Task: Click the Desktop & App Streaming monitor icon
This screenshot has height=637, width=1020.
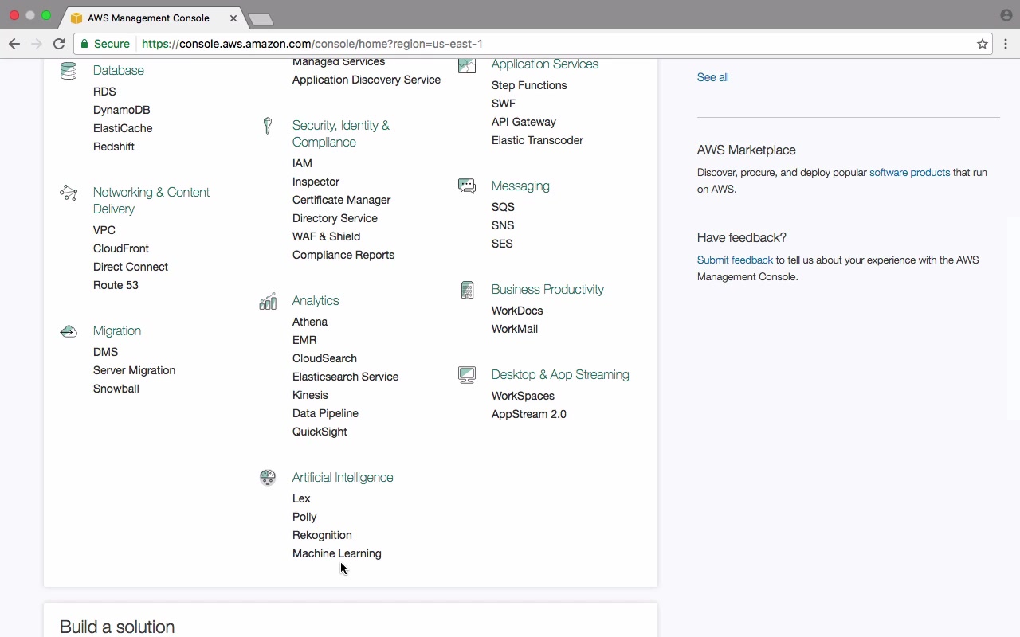Action: pyautogui.click(x=467, y=375)
